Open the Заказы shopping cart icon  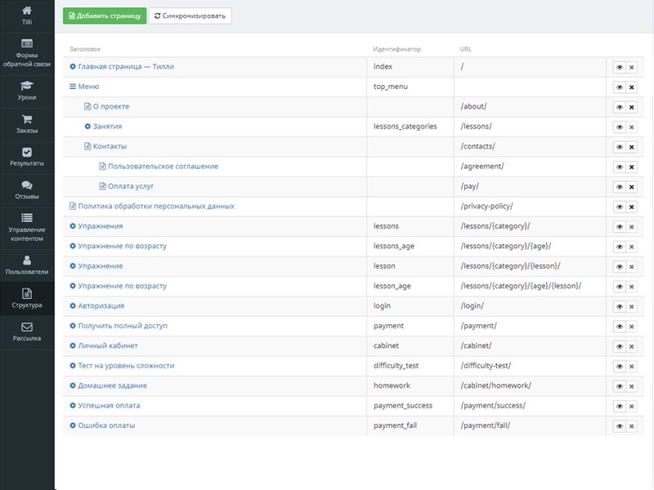pyautogui.click(x=27, y=119)
